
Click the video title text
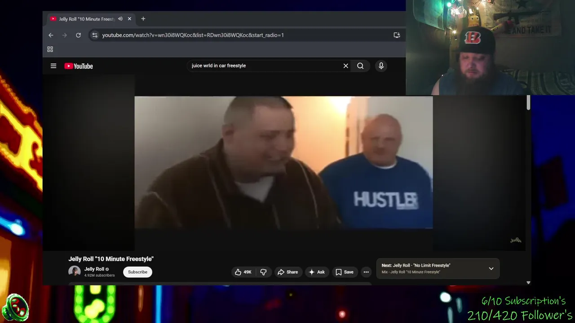[111, 259]
